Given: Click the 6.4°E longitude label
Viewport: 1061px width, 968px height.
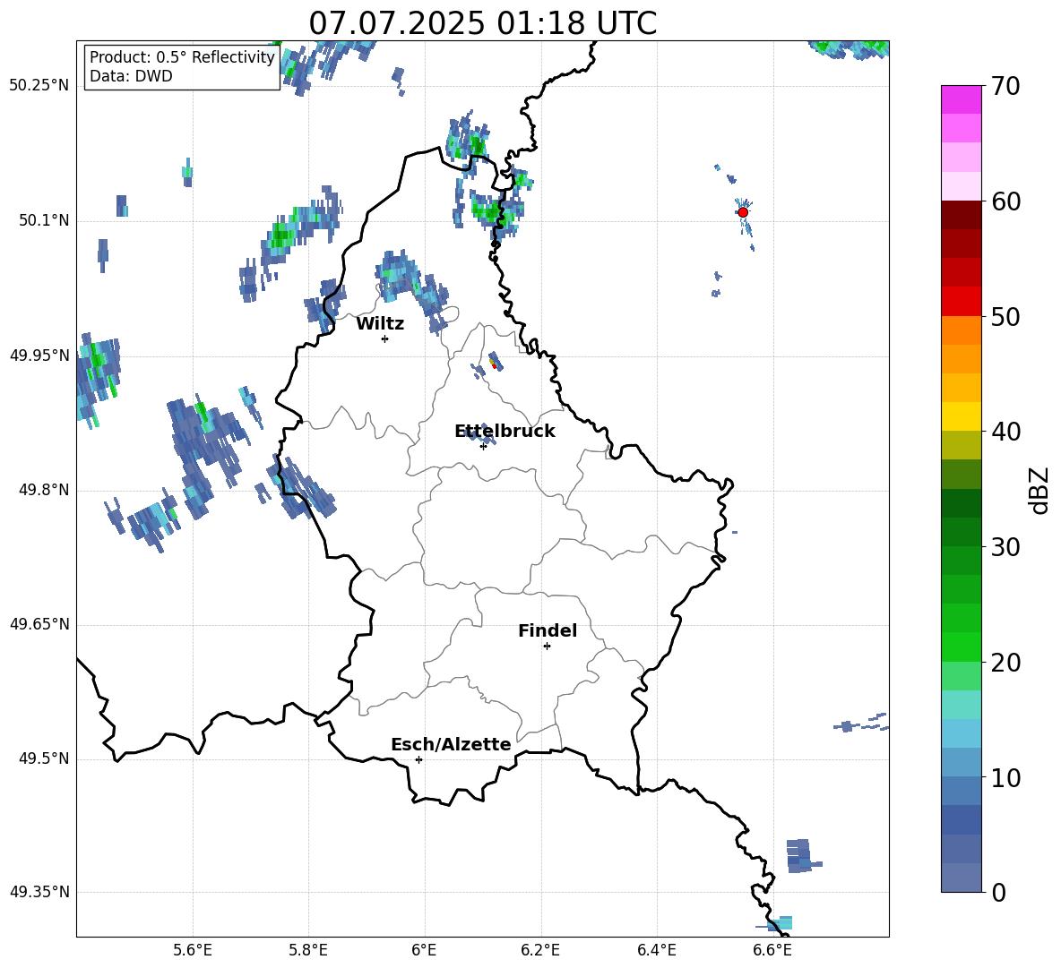Looking at the screenshot, I should pos(656,950).
